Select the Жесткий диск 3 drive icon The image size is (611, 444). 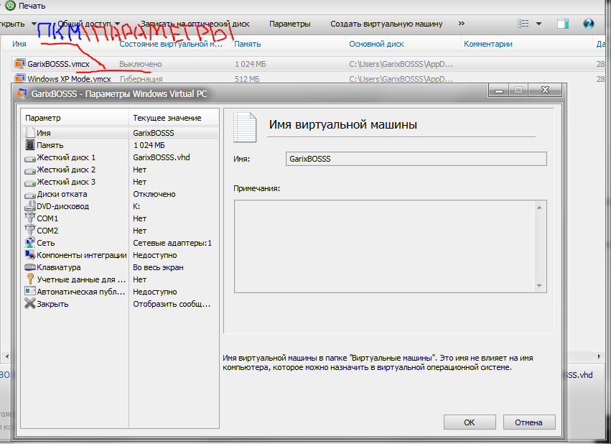[30, 182]
